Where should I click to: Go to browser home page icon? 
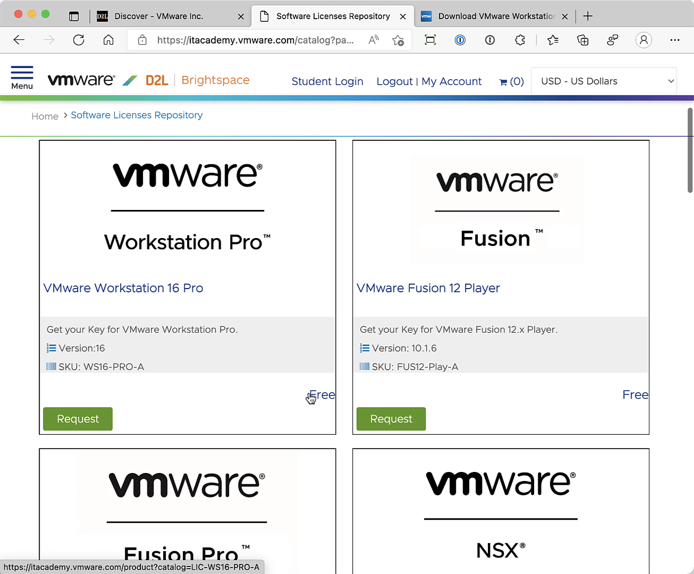(x=108, y=40)
